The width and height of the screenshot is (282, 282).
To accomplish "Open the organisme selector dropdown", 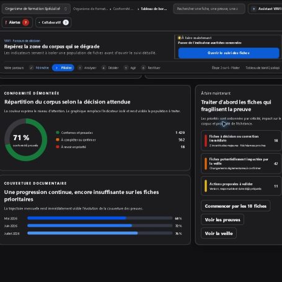I will tap(36, 9).
